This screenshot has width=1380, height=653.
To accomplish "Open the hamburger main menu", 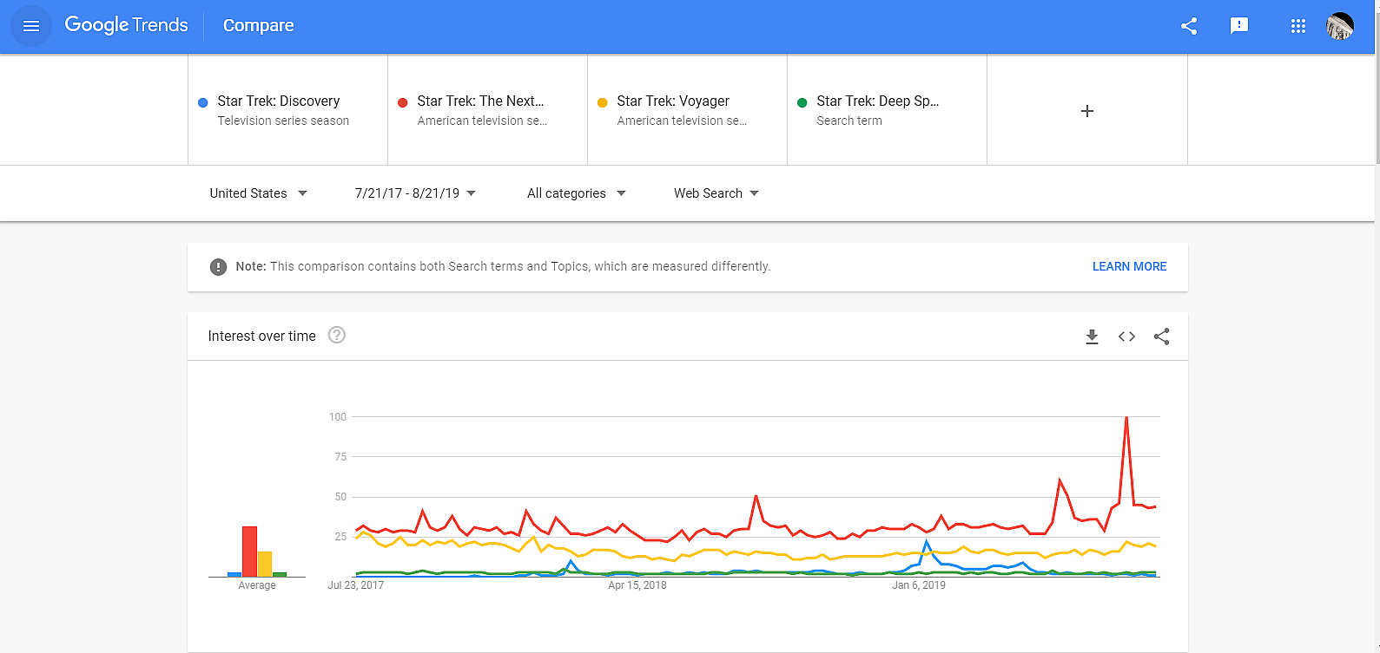I will (31, 26).
